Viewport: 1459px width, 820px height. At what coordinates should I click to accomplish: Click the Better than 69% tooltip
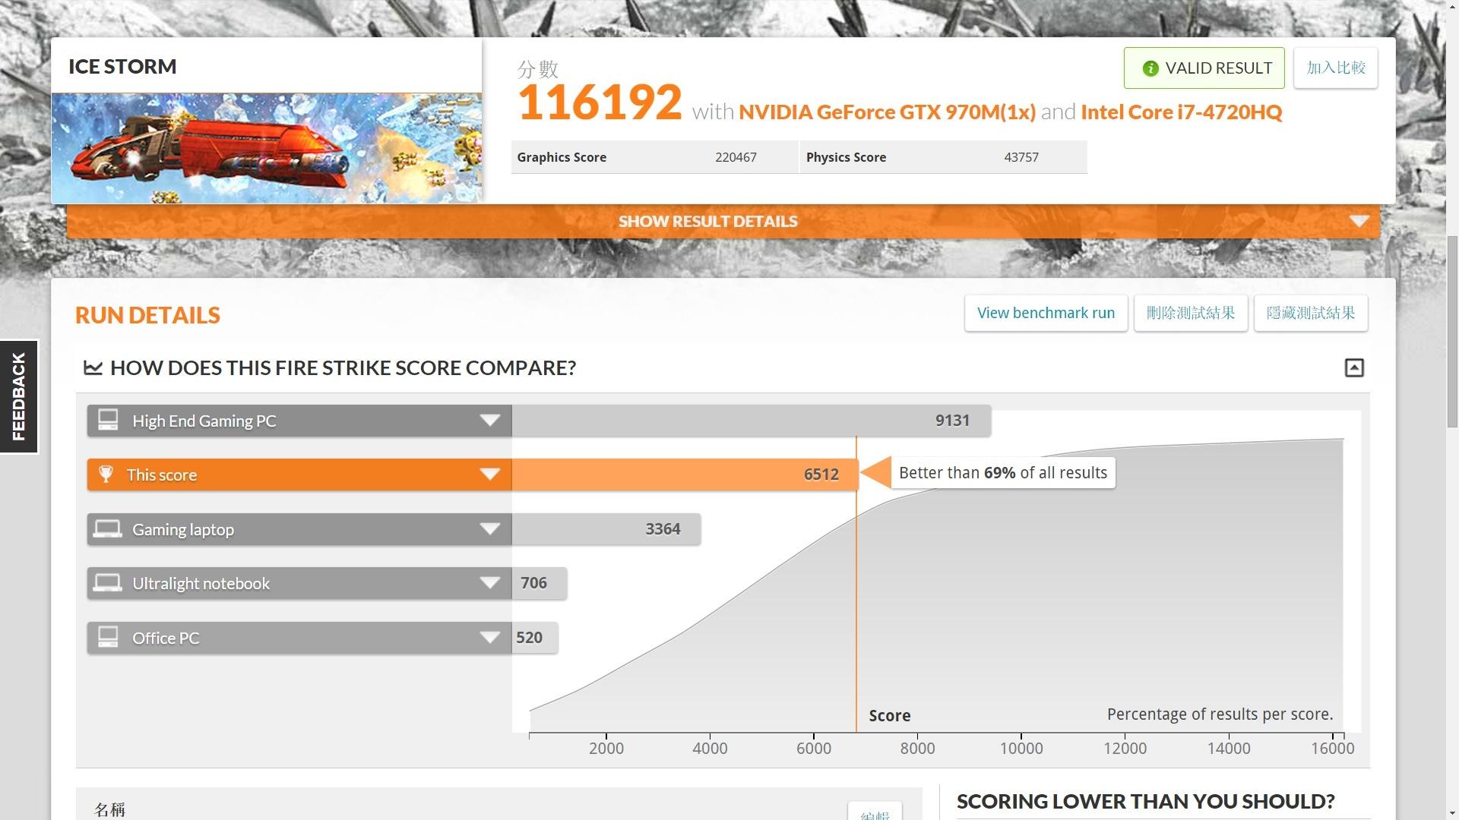(1002, 473)
